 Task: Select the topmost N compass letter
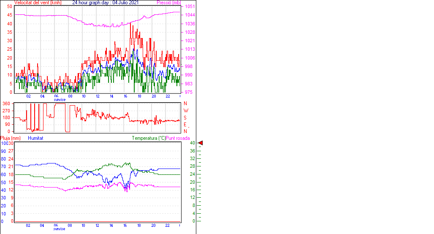click(x=185, y=104)
